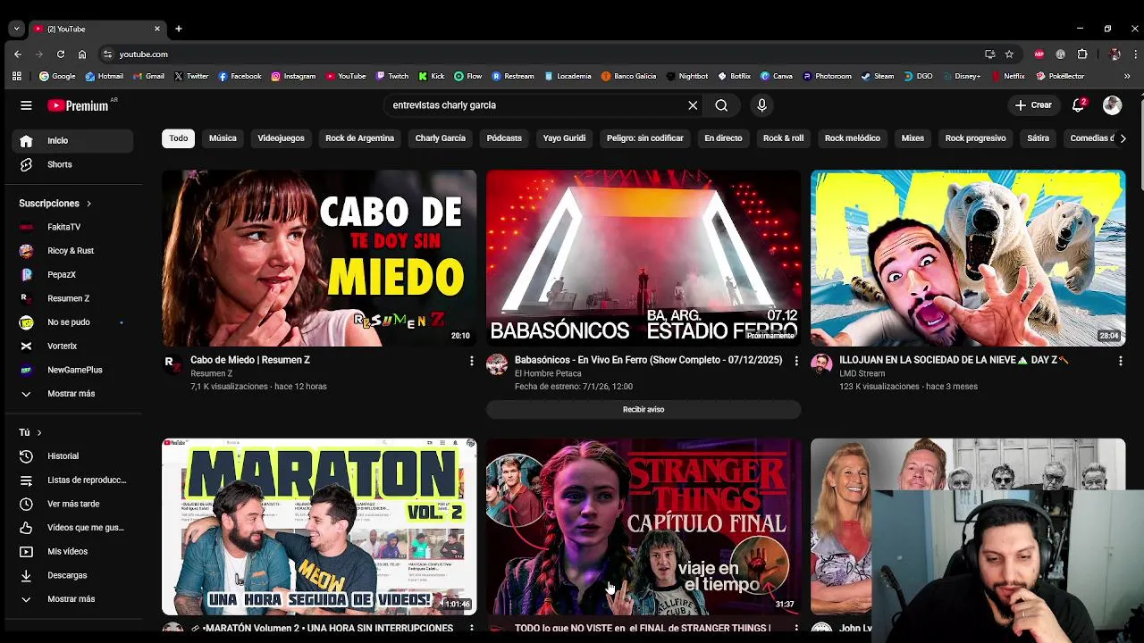Open Shorts in the sidebar
The height and width of the screenshot is (643, 1144).
(72, 164)
